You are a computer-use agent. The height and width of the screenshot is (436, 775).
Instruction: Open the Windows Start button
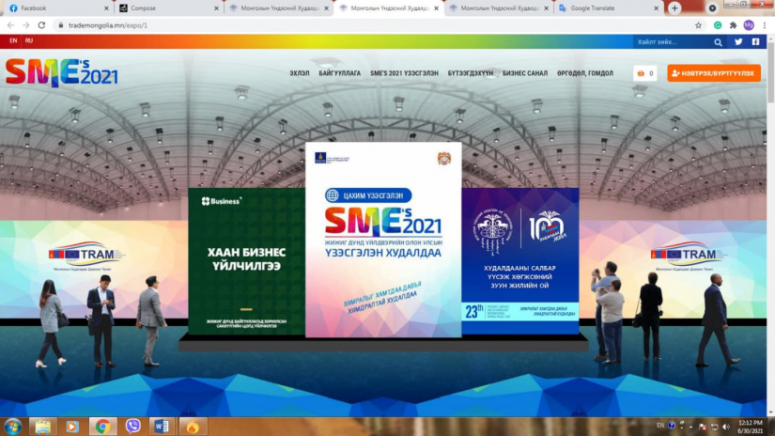coord(13,426)
